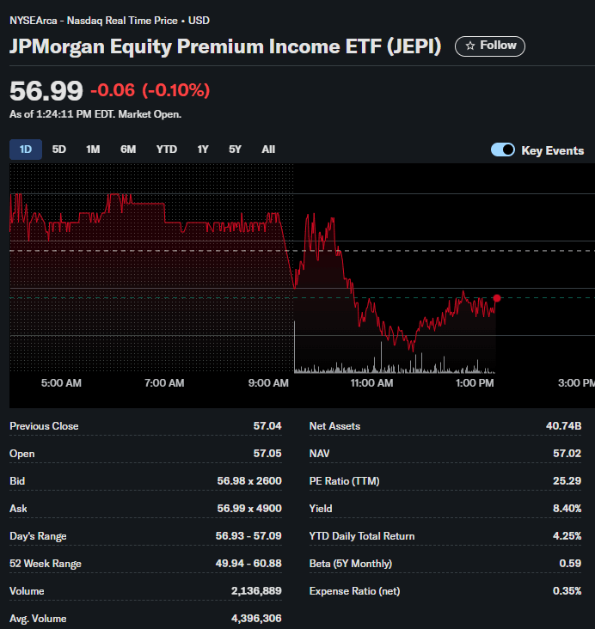Click the 52 Week Range 49.94 - 60.88
Viewport: 595px width, 629px height.
(x=248, y=564)
